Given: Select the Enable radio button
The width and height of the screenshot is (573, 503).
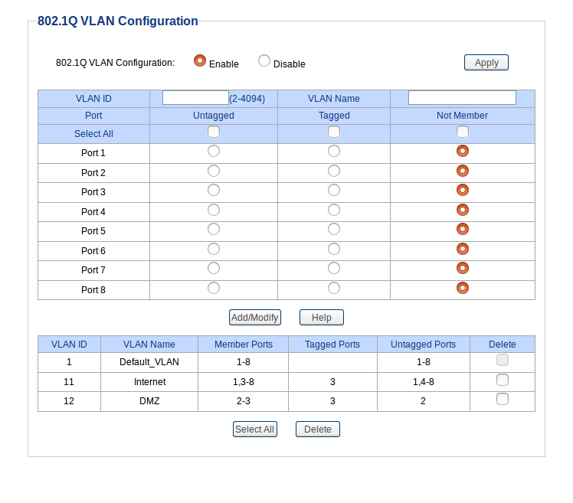Looking at the screenshot, I should [x=200, y=60].
